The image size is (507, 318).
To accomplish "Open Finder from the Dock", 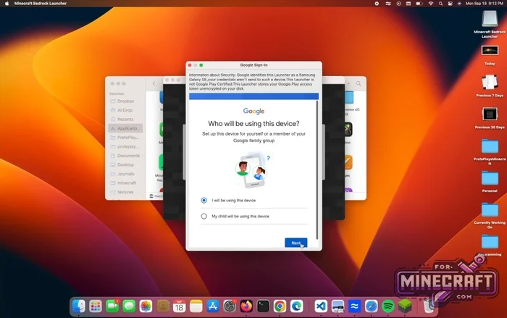I will (x=78, y=306).
